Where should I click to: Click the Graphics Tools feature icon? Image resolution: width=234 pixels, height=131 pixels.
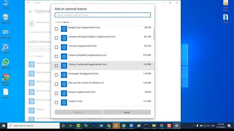64,103
